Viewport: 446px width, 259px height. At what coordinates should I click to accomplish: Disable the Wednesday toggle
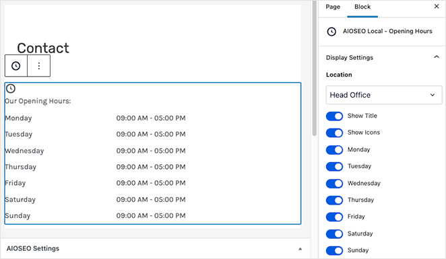334,184
